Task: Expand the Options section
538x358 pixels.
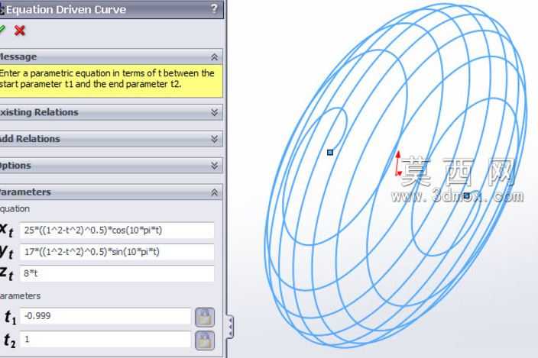Action: pos(215,166)
